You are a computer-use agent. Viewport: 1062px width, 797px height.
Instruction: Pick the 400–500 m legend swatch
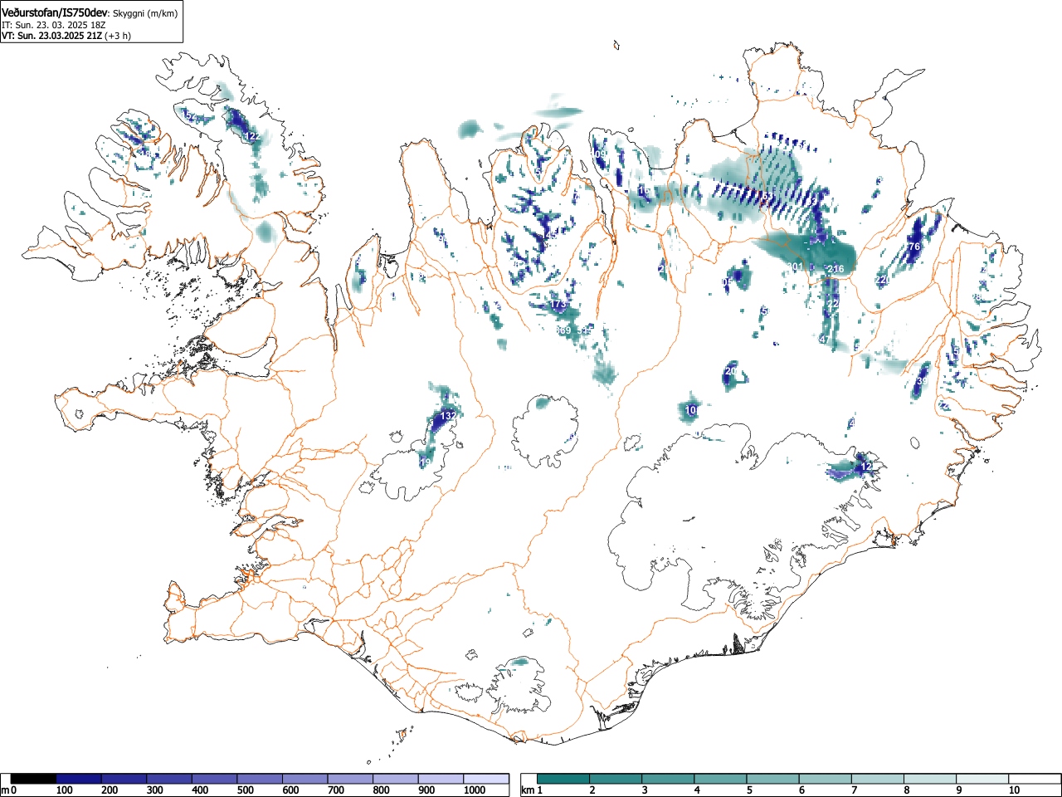(x=215, y=779)
